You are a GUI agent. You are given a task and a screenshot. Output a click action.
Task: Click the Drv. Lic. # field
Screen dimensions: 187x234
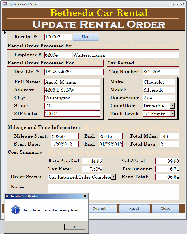[74, 72]
